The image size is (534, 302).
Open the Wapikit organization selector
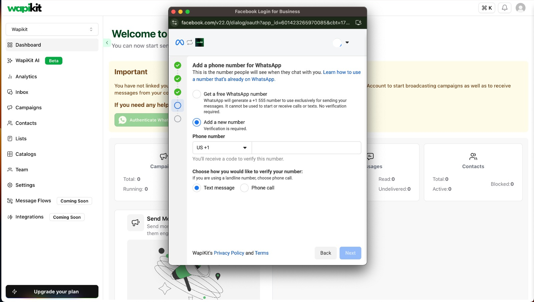[x=52, y=29]
